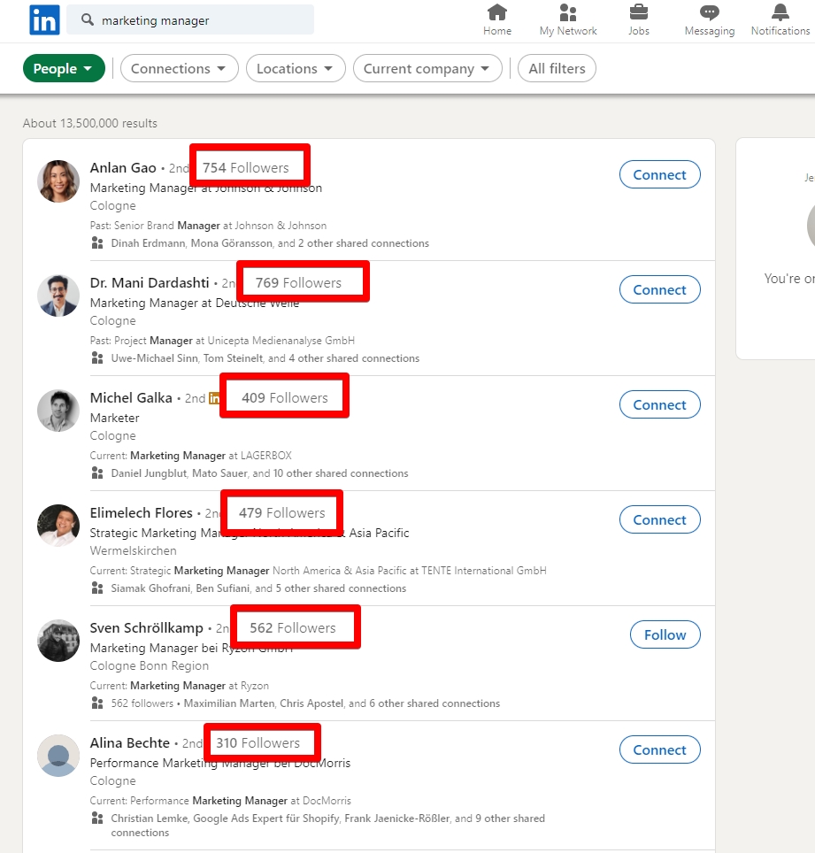
Task: Click 'About 13,500,000 results' text
Action: point(89,124)
